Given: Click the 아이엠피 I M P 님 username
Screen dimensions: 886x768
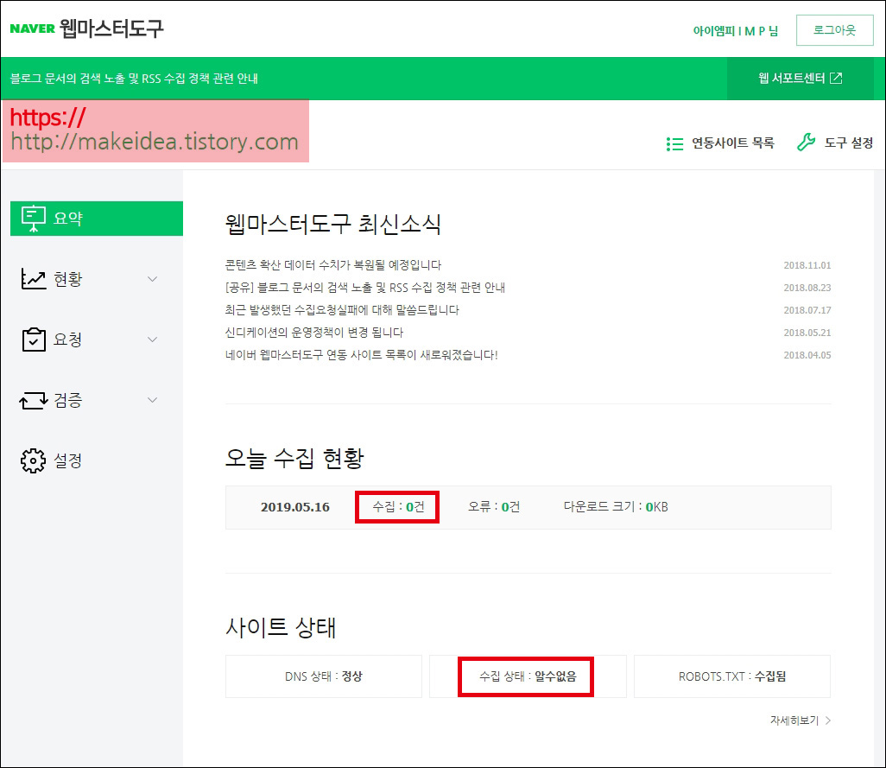Looking at the screenshot, I should (735, 30).
